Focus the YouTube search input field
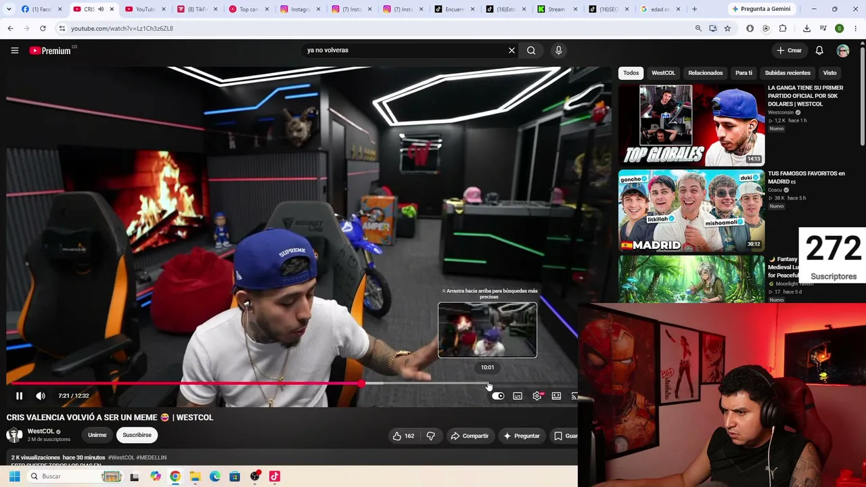 (405, 51)
